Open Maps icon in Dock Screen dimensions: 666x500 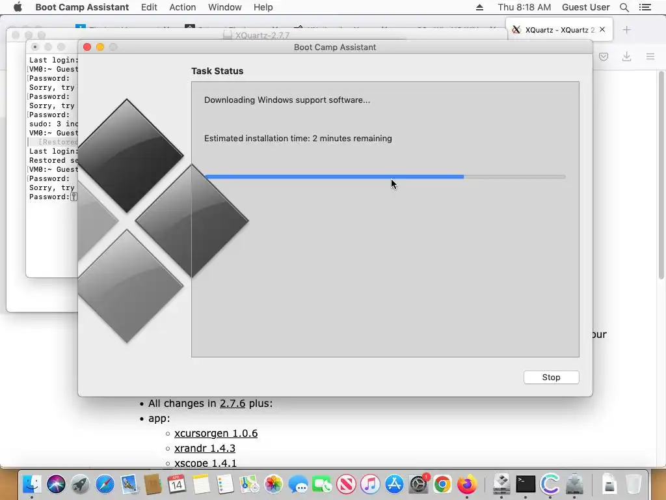(249, 484)
